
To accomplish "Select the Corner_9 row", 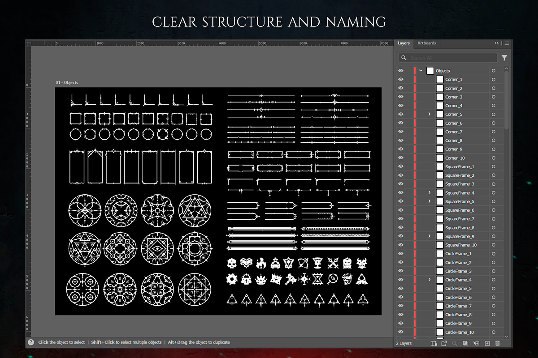I will click(450, 149).
